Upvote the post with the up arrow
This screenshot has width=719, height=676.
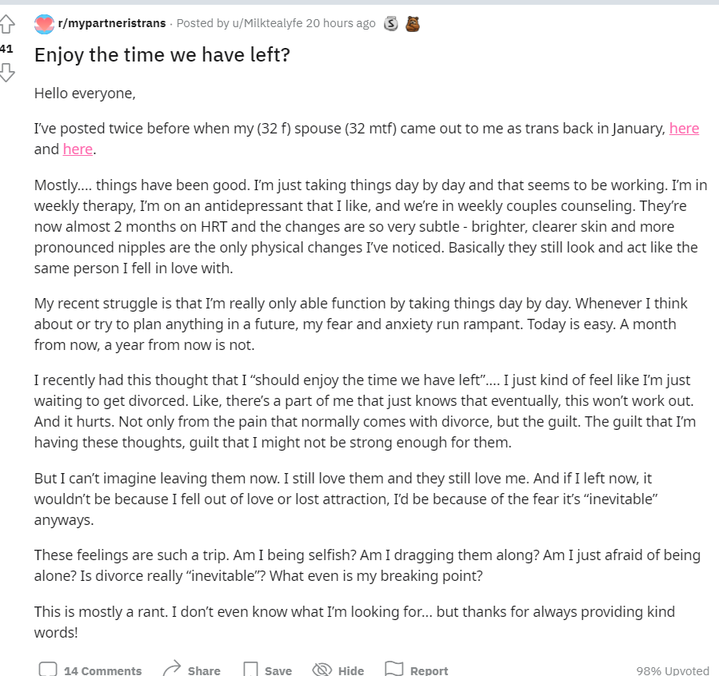pyautogui.click(x=7, y=24)
